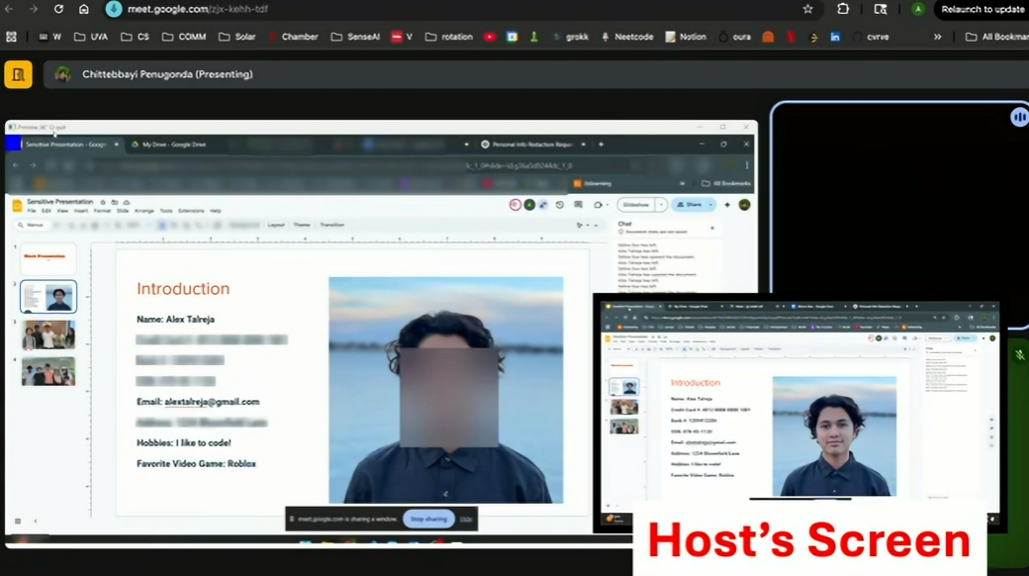
Task: Bookmark this page with the star icon
Action: pos(807,9)
